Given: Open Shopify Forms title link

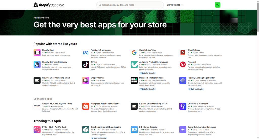Looking at the screenshot, I should point(97,78).
